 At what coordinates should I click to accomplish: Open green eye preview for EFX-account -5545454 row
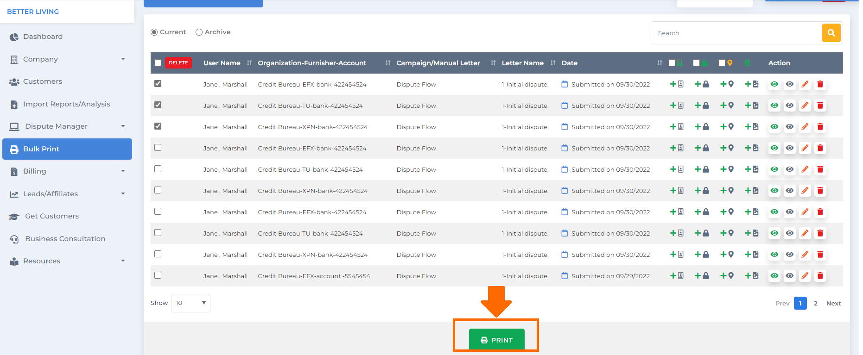pos(774,276)
